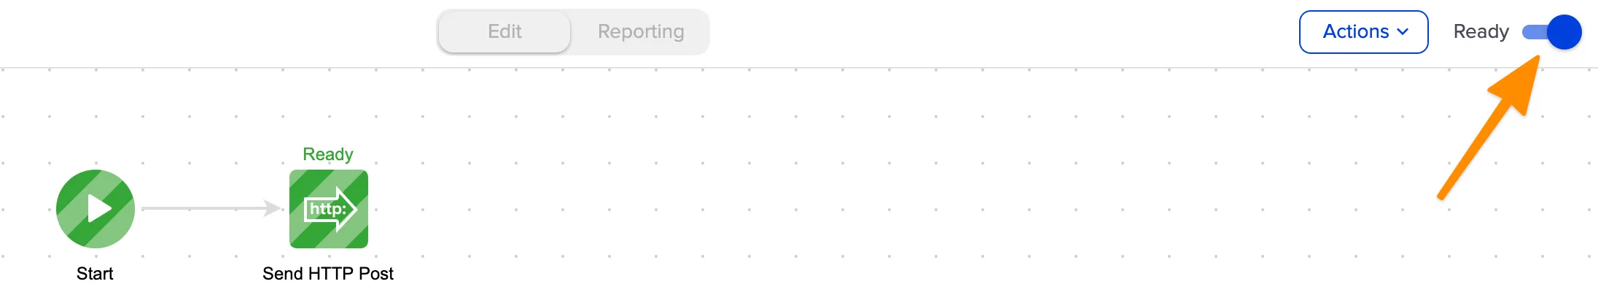Click the "Send HTTP Post" text label

328,274
